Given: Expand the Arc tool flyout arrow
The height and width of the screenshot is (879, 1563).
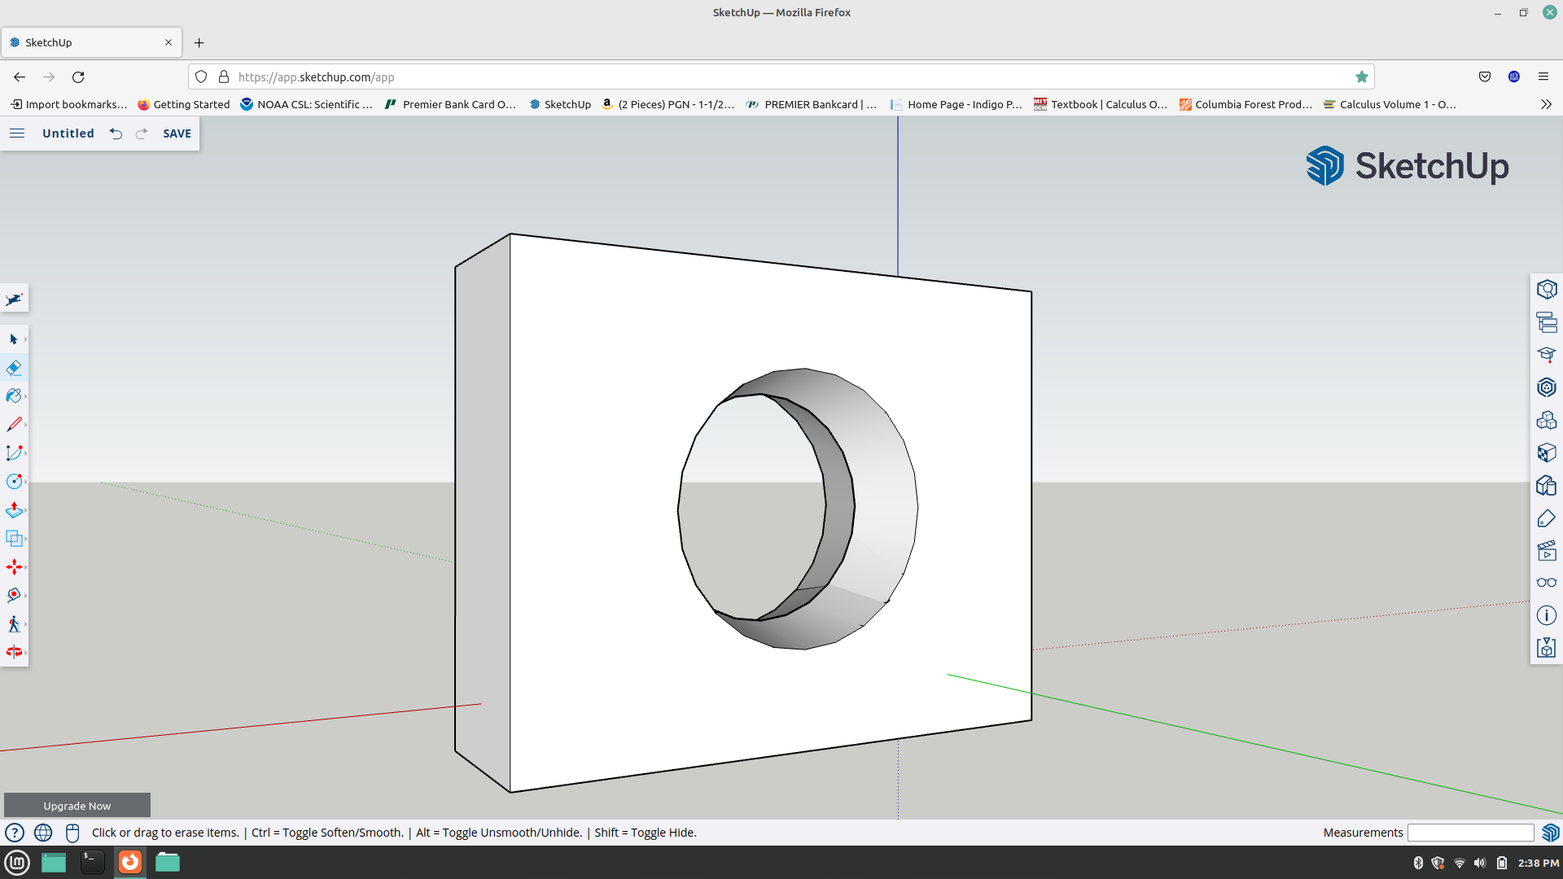Looking at the screenshot, I should click(x=26, y=453).
